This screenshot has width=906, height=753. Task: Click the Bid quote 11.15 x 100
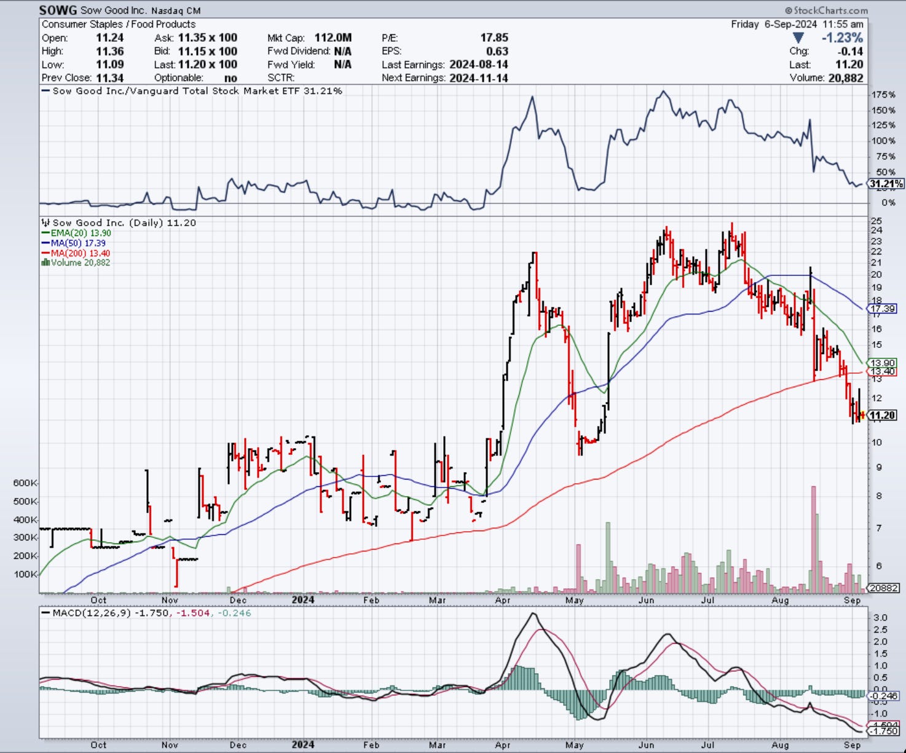pos(207,51)
